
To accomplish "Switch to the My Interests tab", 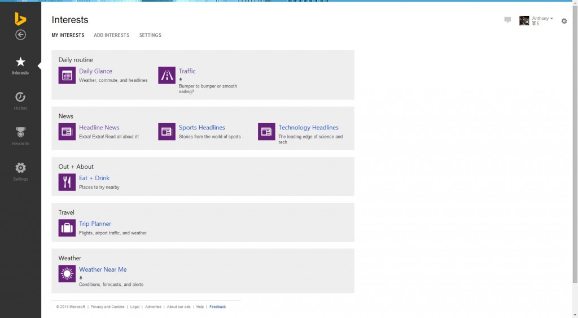I will 68,35.
